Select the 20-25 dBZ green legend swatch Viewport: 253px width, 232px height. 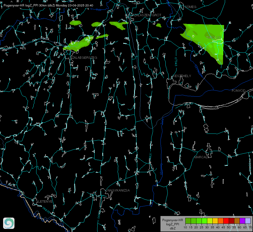point(199,221)
